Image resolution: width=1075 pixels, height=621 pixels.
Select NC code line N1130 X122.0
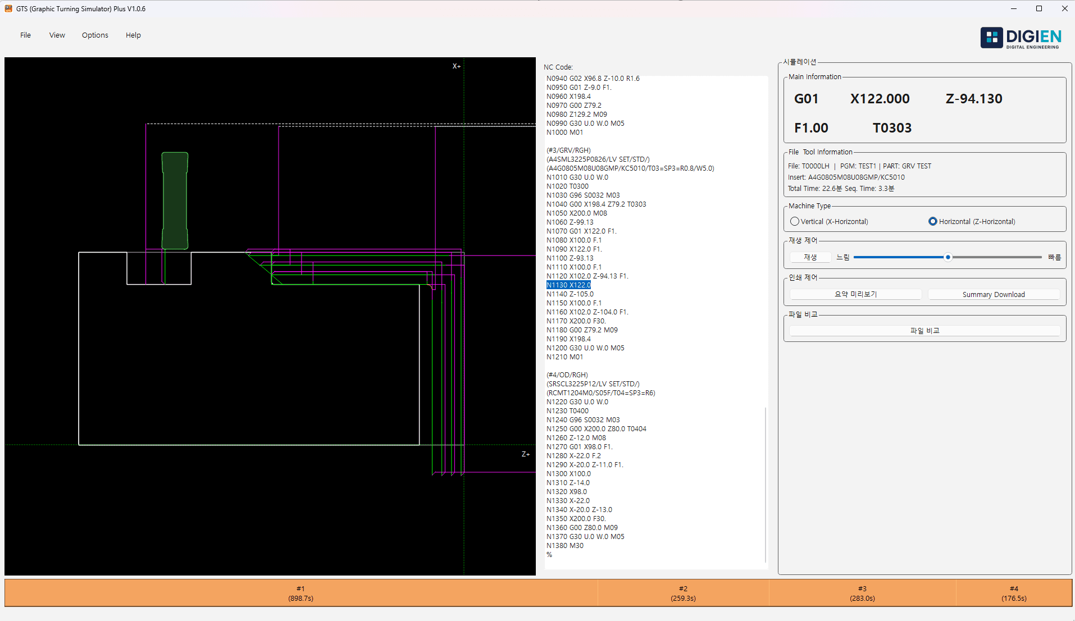[568, 285]
